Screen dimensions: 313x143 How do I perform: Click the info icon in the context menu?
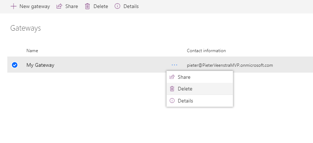pos(172,100)
